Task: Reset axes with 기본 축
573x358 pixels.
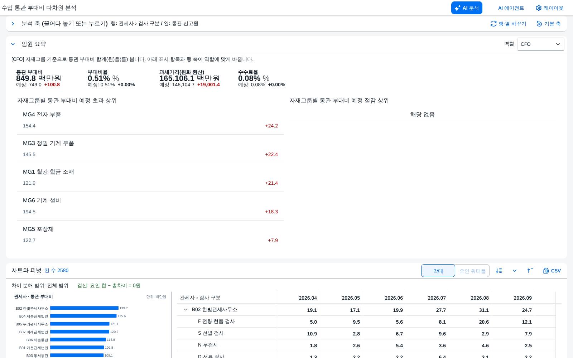Action: click(x=549, y=24)
